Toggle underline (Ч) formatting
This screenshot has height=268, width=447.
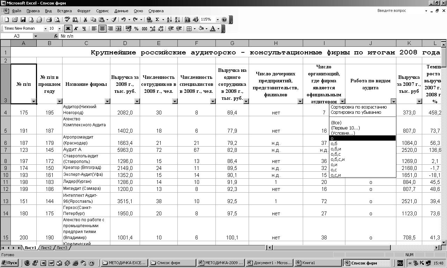(x=84, y=29)
